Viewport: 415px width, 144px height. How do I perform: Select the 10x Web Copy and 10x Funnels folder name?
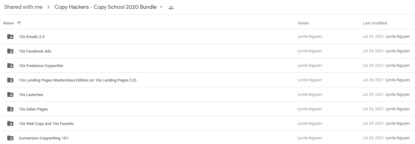click(x=46, y=124)
